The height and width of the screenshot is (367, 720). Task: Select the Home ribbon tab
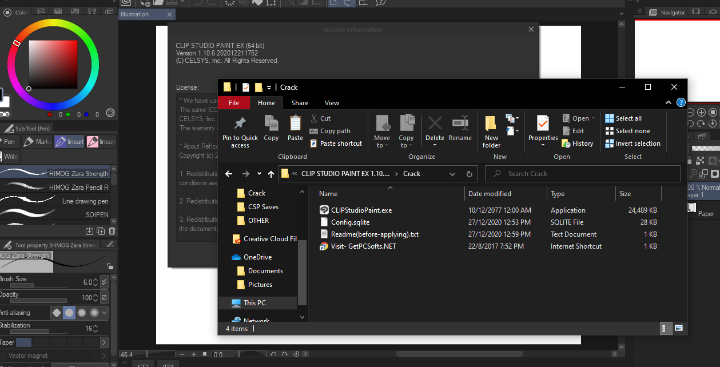pyautogui.click(x=266, y=103)
